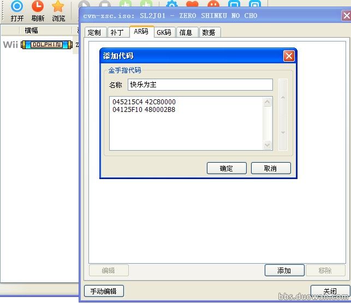Click the 刷新 (Refresh) toolbar icon
Screen dimensions: 351x303
38,7
